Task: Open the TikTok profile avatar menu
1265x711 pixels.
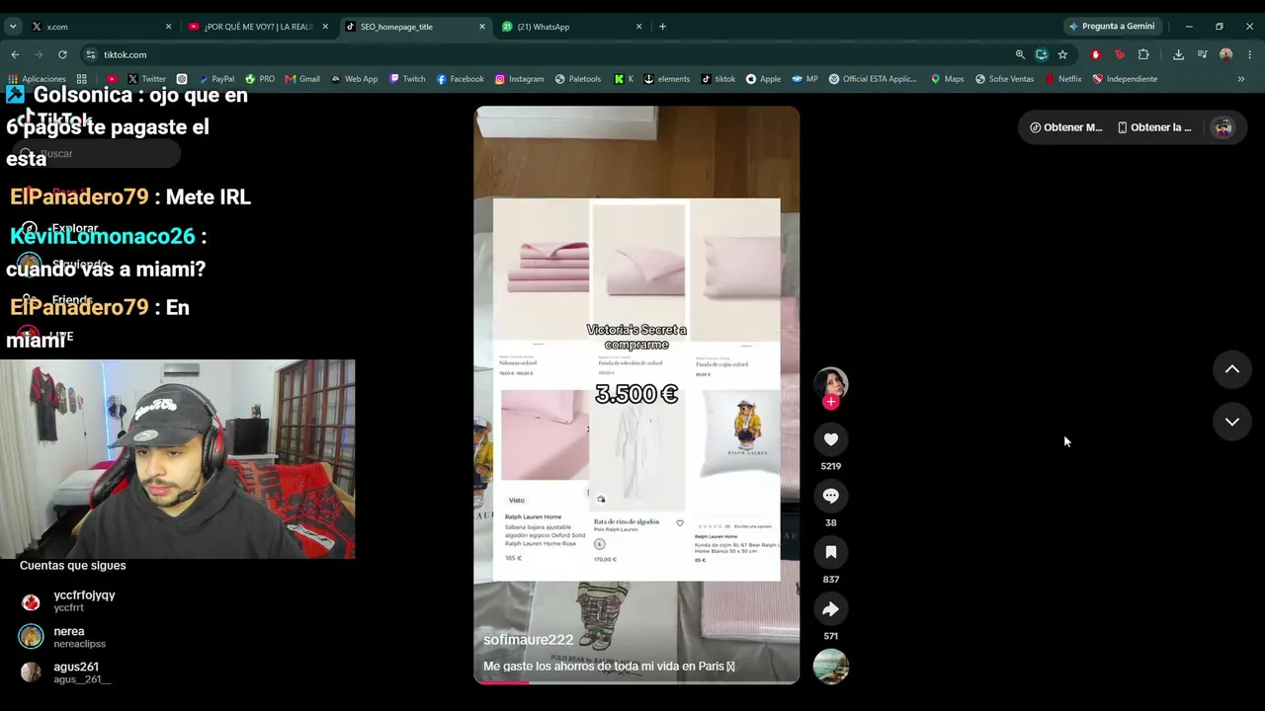Action: pyautogui.click(x=1223, y=127)
